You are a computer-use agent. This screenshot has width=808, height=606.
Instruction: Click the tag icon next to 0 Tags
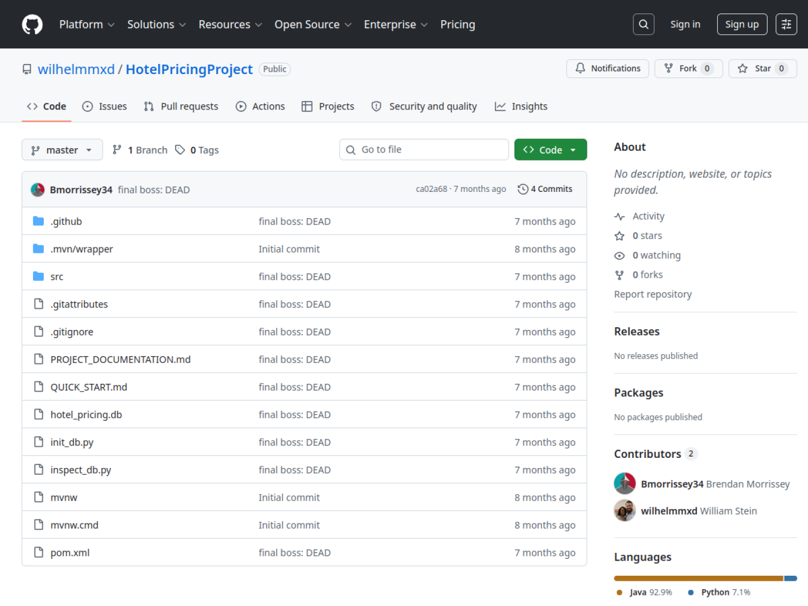pyautogui.click(x=180, y=149)
